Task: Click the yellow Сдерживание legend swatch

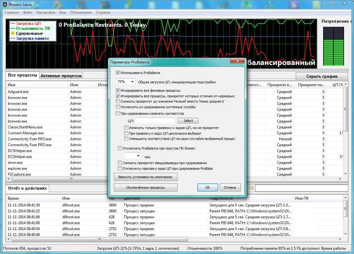Action: [13, 33]
